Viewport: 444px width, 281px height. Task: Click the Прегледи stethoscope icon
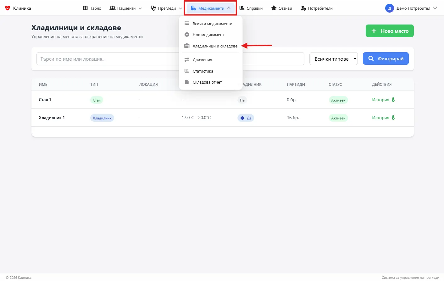click(x=153, y=8)
